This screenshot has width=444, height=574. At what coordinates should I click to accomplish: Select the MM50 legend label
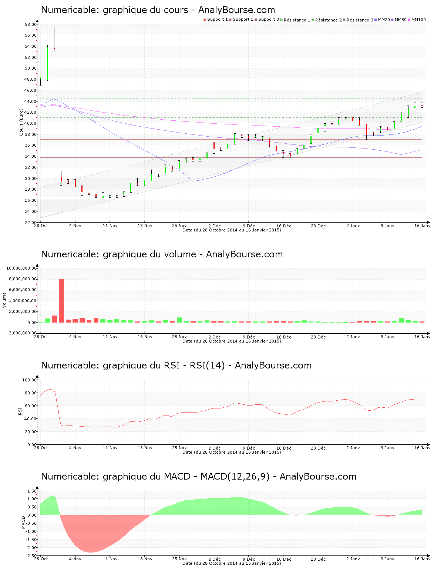coord(401,20)
